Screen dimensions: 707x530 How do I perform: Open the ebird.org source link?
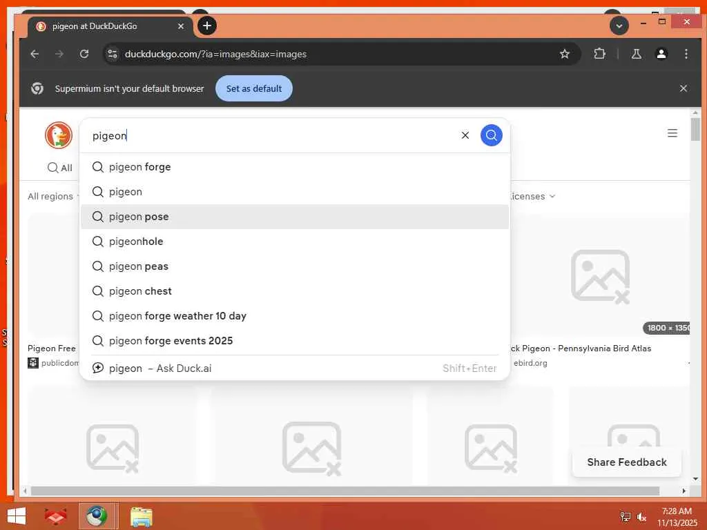point(530,363)
